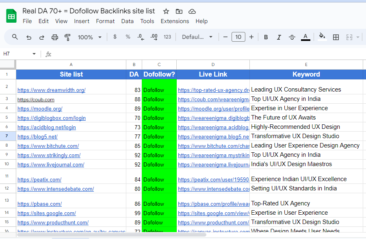
Task: Apply Format as percent
Action: [128, 37]
